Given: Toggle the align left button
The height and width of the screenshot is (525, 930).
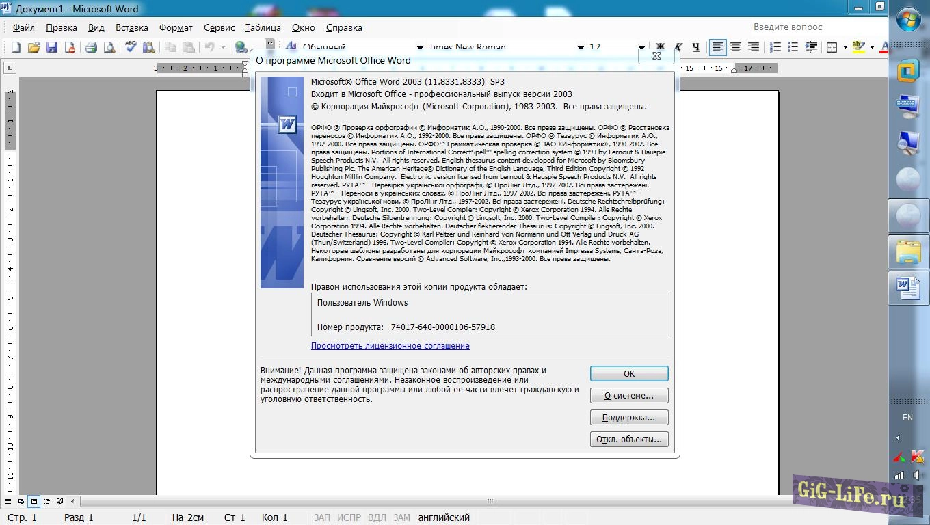Looking at the screenshot, I should coord(717,47).
